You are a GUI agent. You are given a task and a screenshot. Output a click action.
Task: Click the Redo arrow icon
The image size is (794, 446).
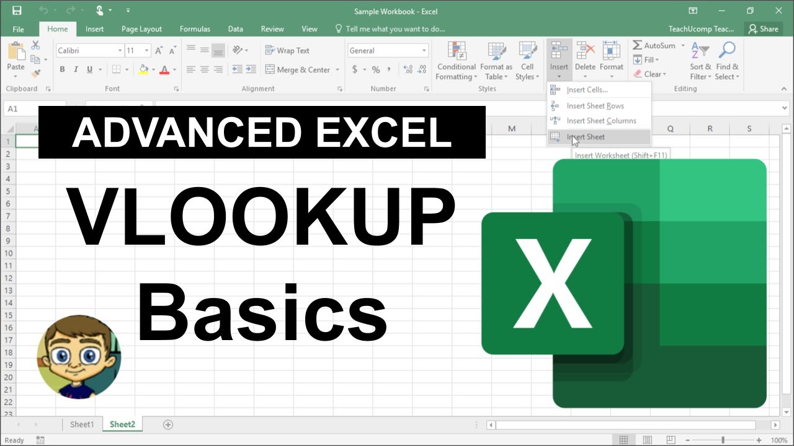[71, 11]
